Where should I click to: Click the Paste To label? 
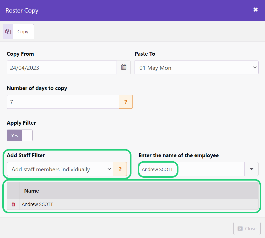pos(145,54)
